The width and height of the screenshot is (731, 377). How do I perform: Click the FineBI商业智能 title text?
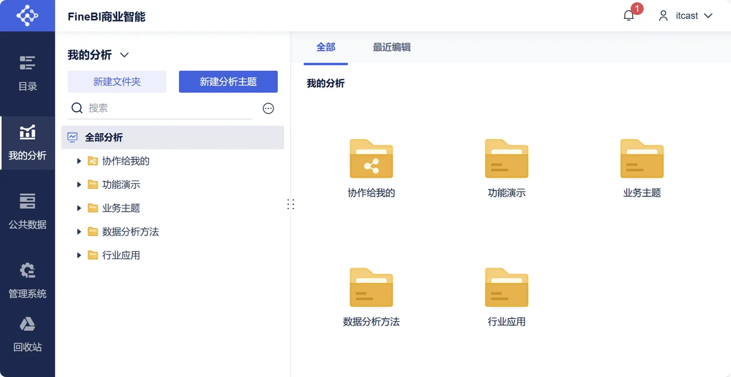pyautogui.click(x=106, y=17)
